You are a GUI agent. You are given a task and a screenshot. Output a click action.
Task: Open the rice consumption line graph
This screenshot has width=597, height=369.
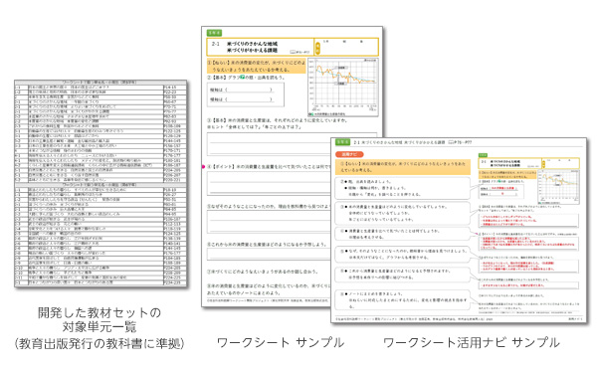pyautogui.click(x=343, y=88)
